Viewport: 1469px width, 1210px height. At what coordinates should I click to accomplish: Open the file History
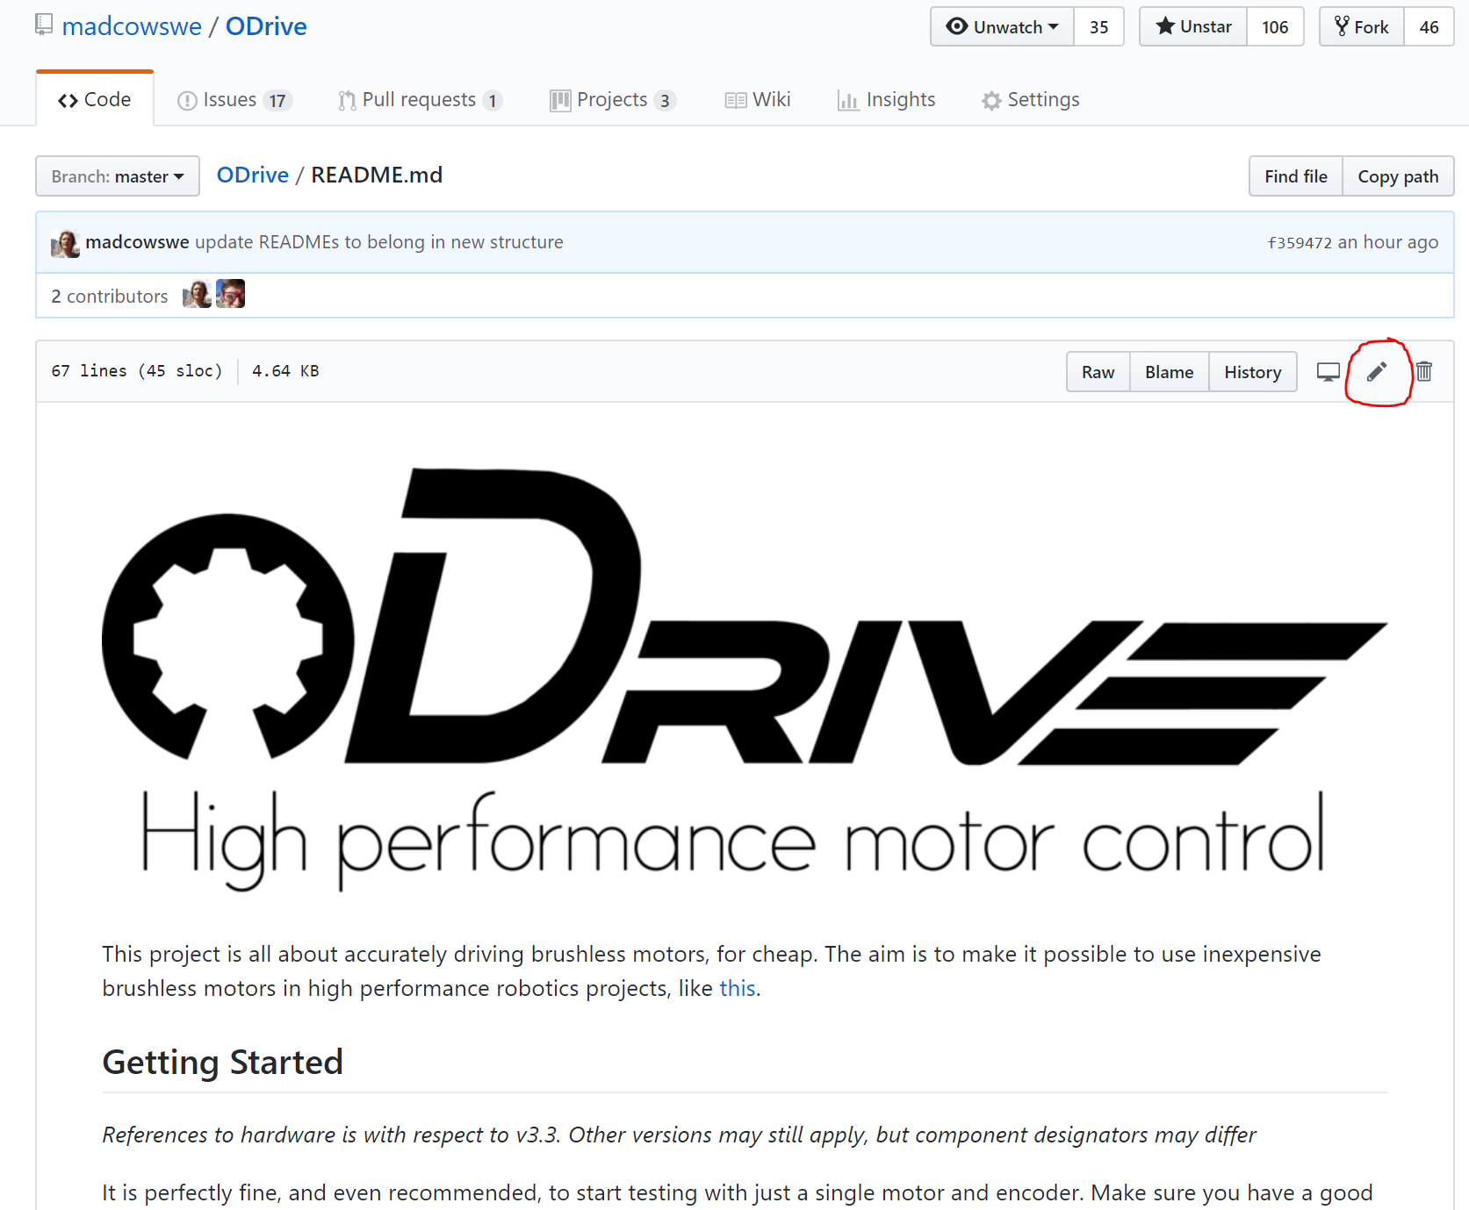[x=1253, y=372]
